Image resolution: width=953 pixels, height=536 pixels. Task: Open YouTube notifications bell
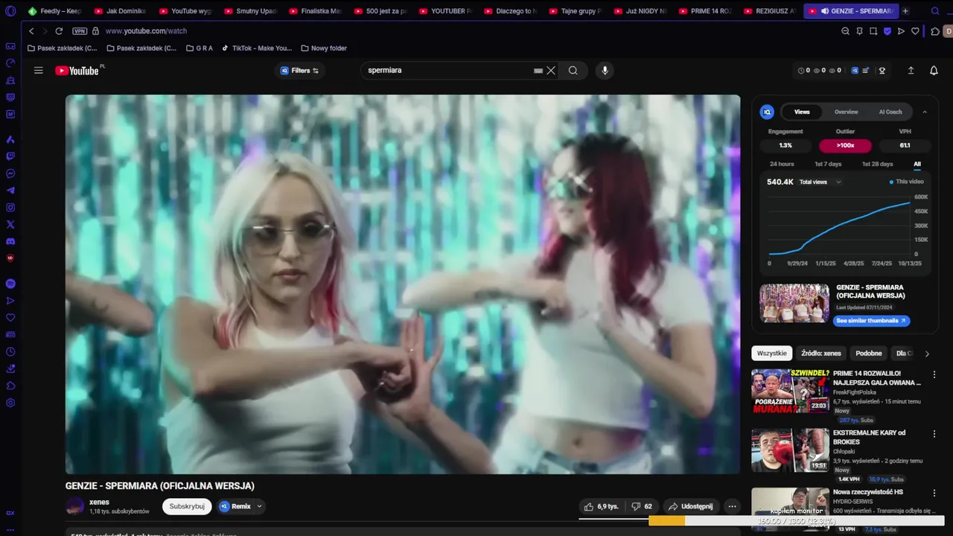click(x=934, y=70)
